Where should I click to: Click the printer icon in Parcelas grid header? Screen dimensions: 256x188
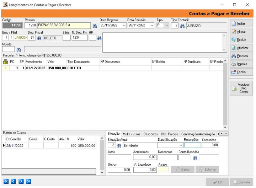click(x=5, y=61)
